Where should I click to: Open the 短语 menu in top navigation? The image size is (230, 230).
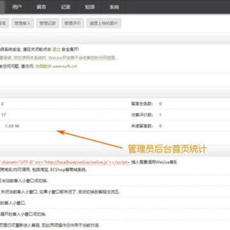pyautogui.click(x=90, y=7)
